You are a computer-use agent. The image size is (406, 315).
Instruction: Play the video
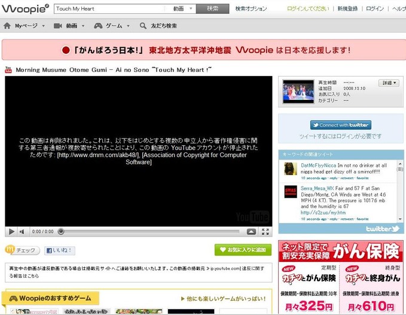point(11,231)
